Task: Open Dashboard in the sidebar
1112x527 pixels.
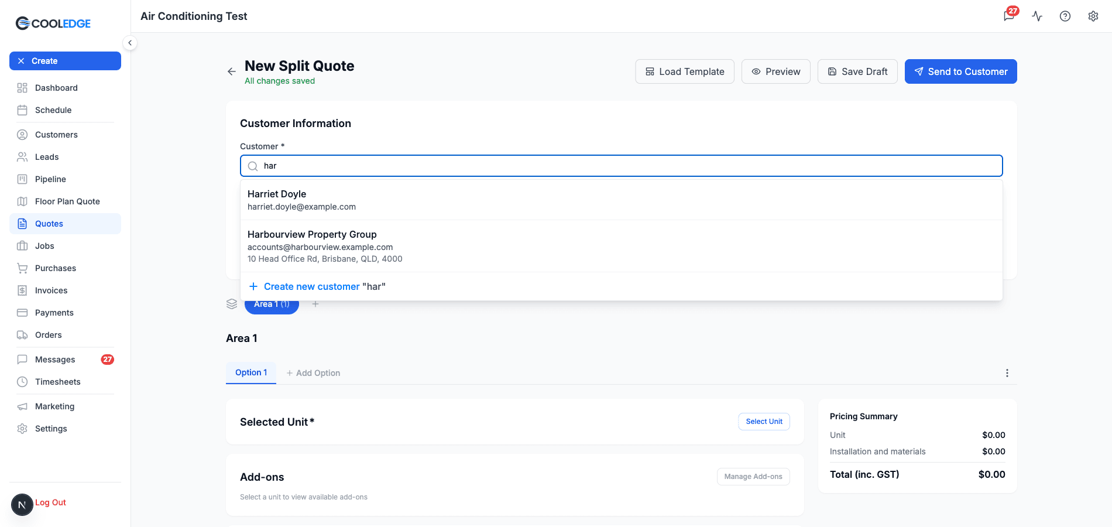Action: click(65, 88)
